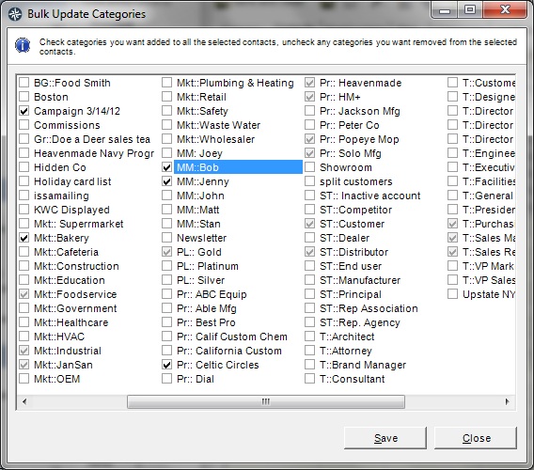Click the scrollbar left arrow
The height and width of the screenshot is (470, 534).
point(24,401)
